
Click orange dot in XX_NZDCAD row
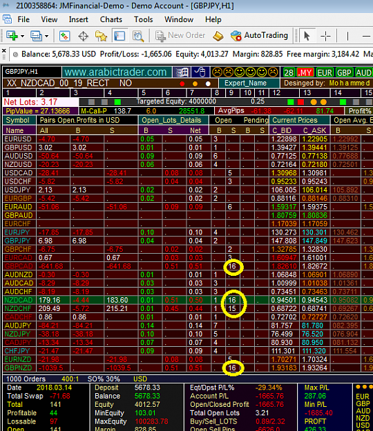click(x=195, y=83)
